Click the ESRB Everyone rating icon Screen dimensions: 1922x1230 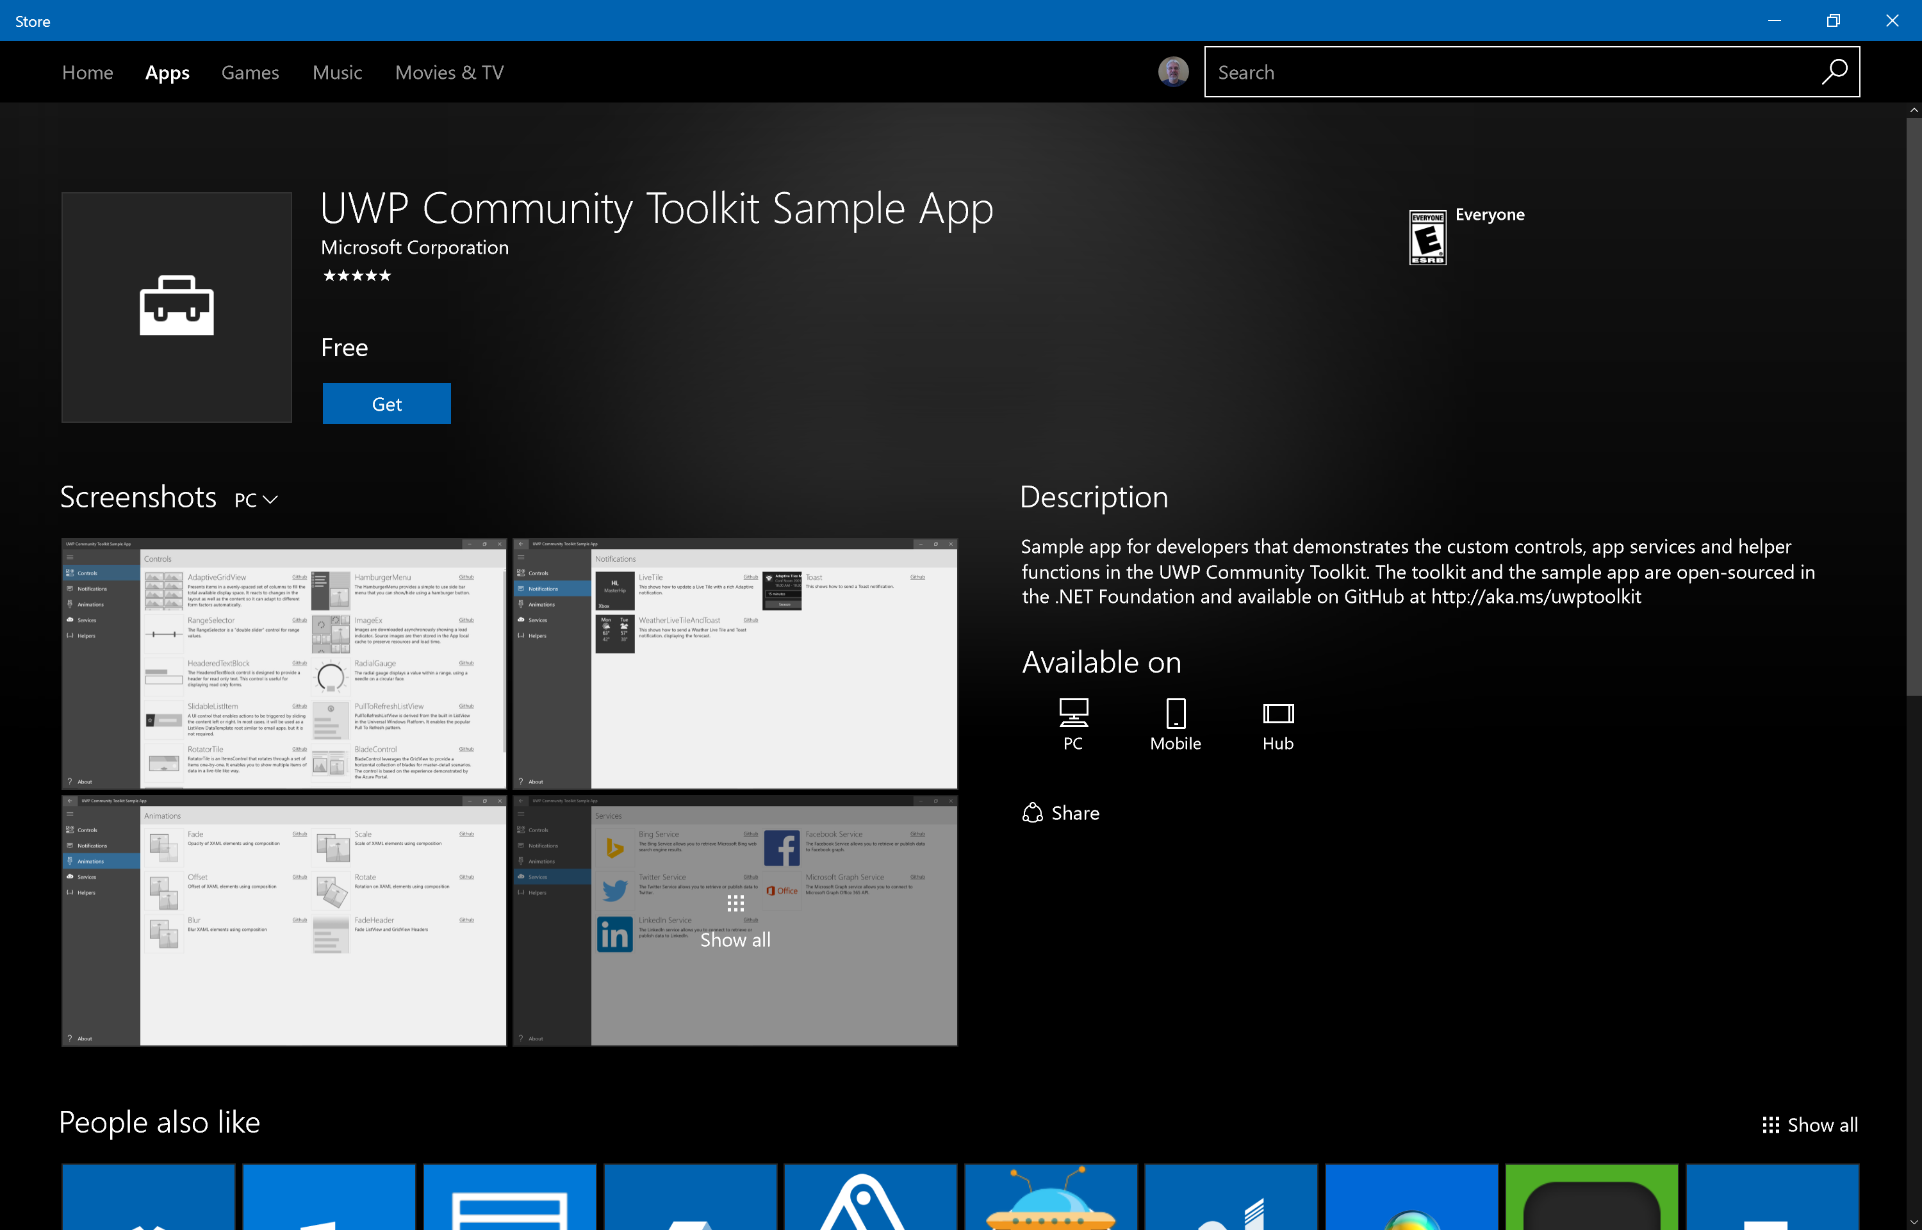point(1427,237)
